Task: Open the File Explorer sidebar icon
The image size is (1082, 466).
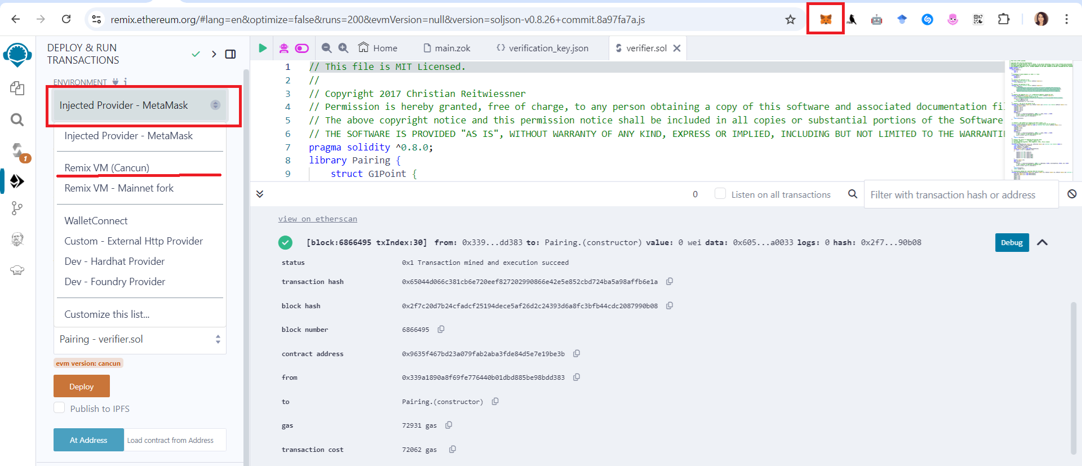Action: pos(17,88)
